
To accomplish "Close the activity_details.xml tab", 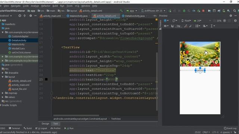I will click(118, 16).
